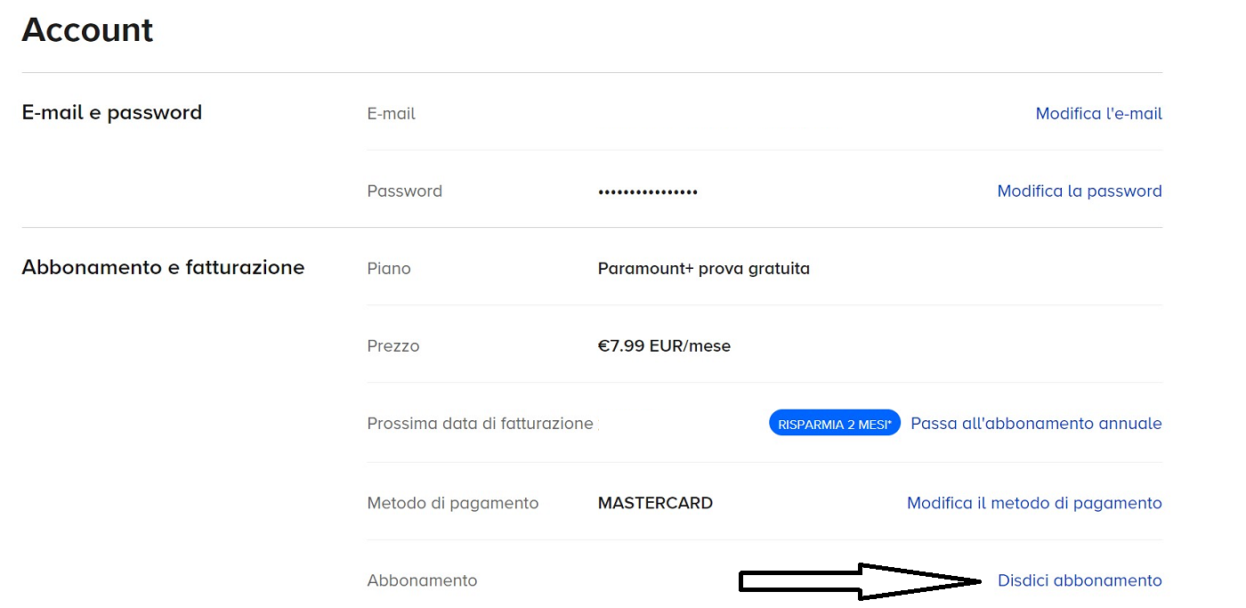Screen dimensions: 1246x608
Task: Click the Account page heading
Action: pos(87,29)
